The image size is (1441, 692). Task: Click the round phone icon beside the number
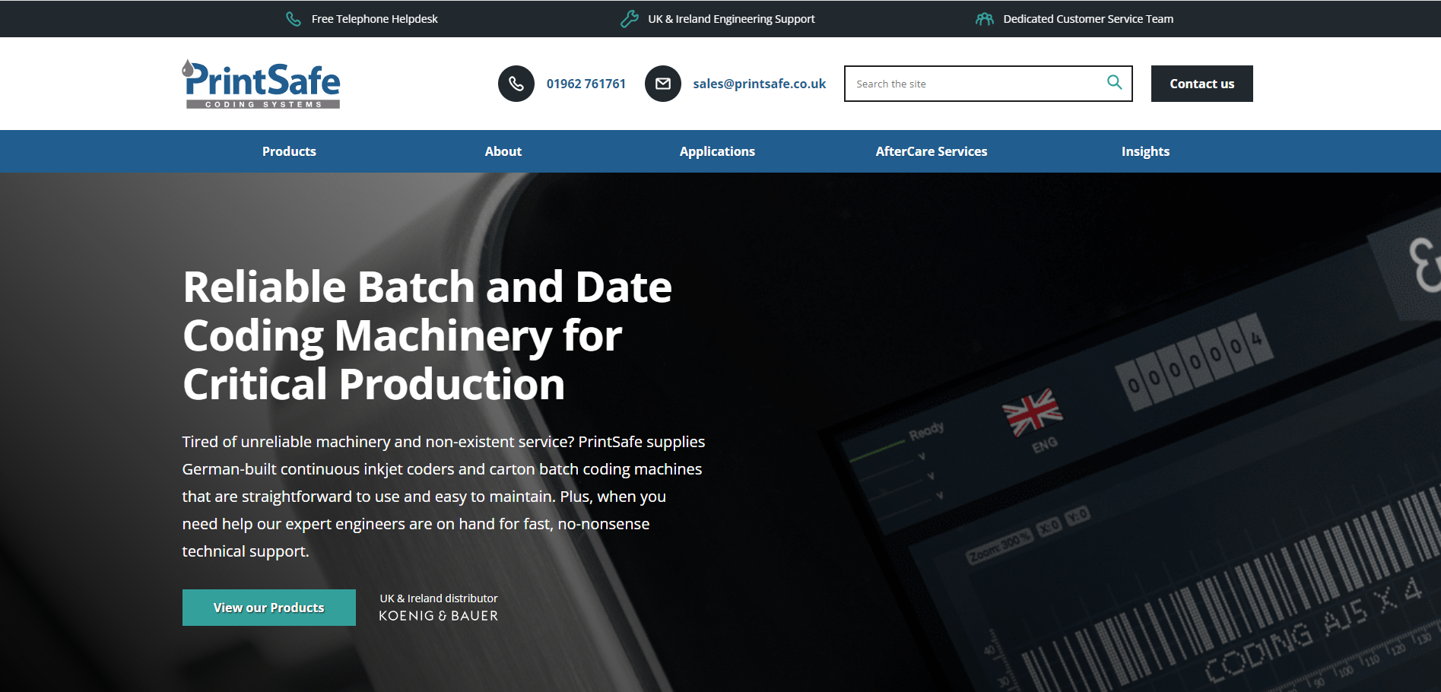[x=516, y=84]
